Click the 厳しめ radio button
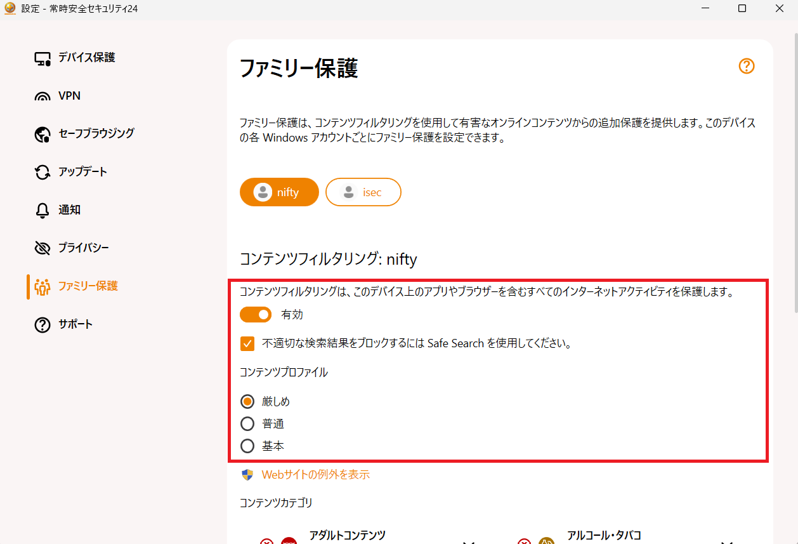The height and width of the screenshot is (544, 798). (x=247, y=401)
